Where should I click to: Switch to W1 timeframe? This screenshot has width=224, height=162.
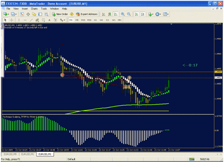[x=114, y=20]
